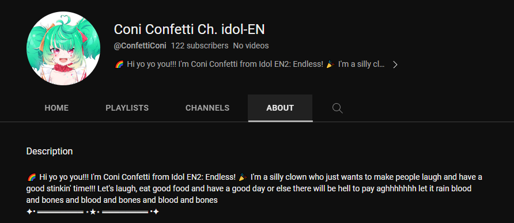The width and height of the screenshot is (514, 223).
Task: Click the rainbow emoji in the header description
Action: point(119,65)
